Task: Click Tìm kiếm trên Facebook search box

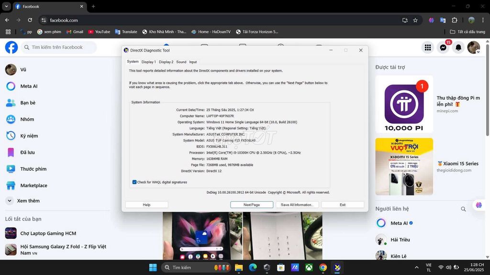Action: (x=59, y=47)
